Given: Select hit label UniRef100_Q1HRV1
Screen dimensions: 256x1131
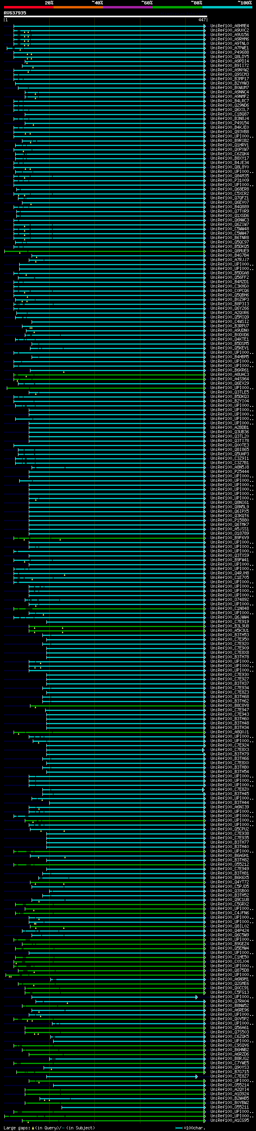Looking at the screenshot, I should coord(230,145).
